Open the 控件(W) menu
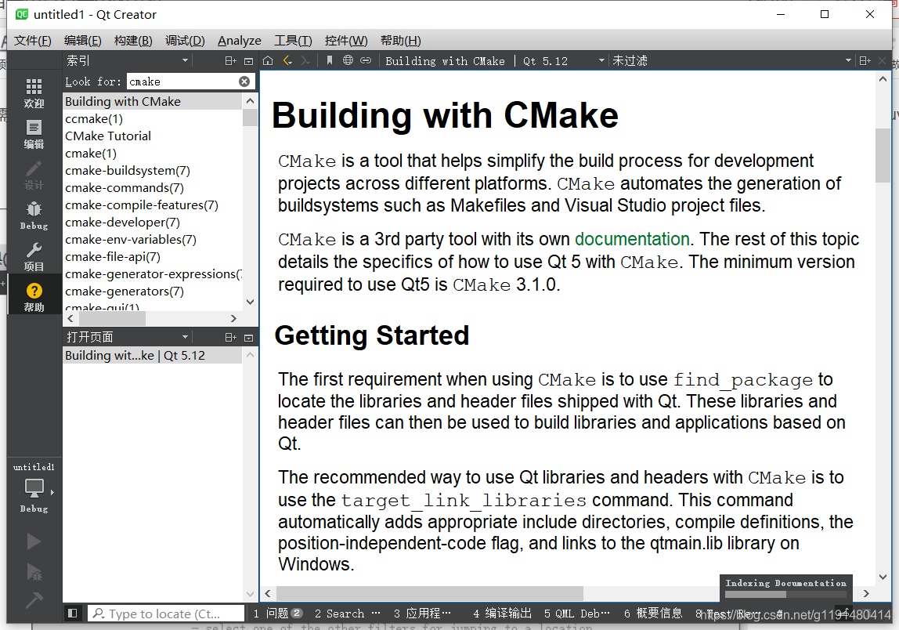The width and height of the screenshot is (899, 630). pos(345,41)
